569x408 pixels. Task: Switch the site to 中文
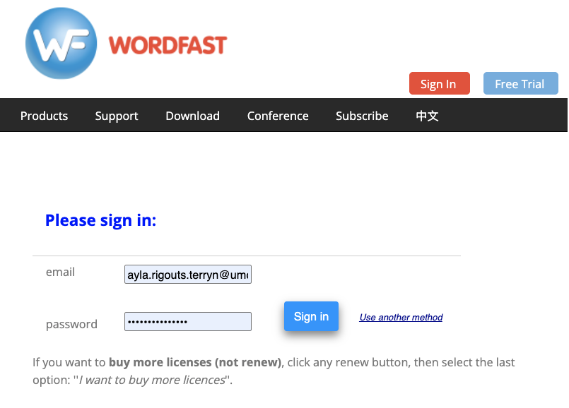tap(427, 116)
